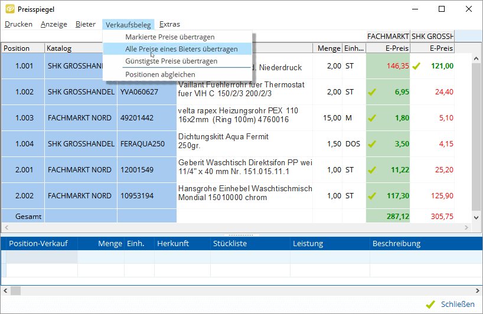This screenshot has width=483, height=314.
Task: Open the Bieter menu
Action: click(x=86, y=24)
